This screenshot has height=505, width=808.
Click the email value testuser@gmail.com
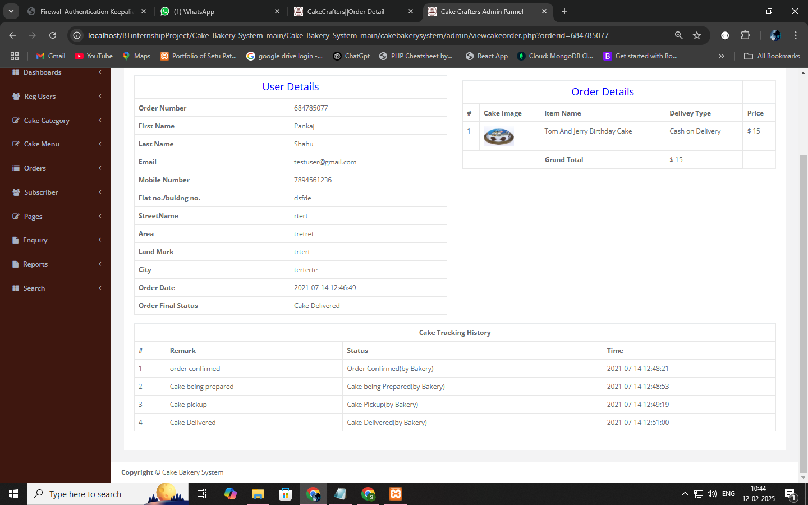(325, 162)
